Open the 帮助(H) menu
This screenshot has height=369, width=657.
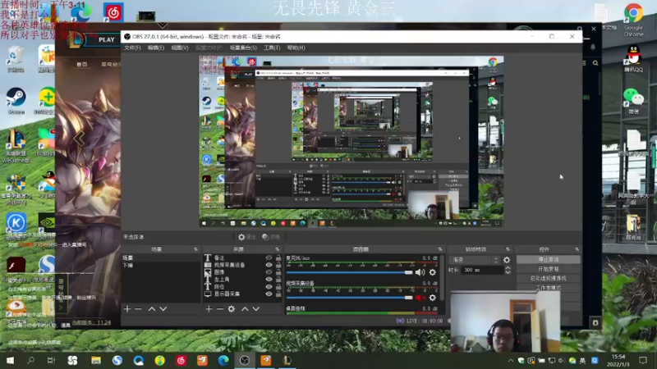296,48
